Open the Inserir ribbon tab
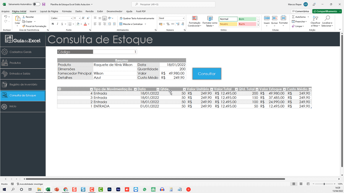 (33, 11)
